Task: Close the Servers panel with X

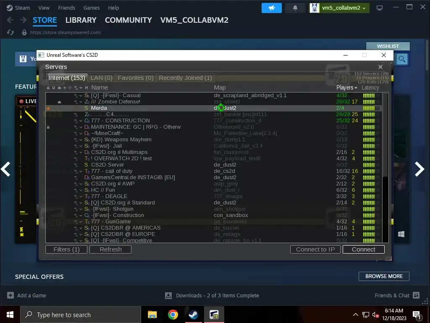Action: [380, 67]
